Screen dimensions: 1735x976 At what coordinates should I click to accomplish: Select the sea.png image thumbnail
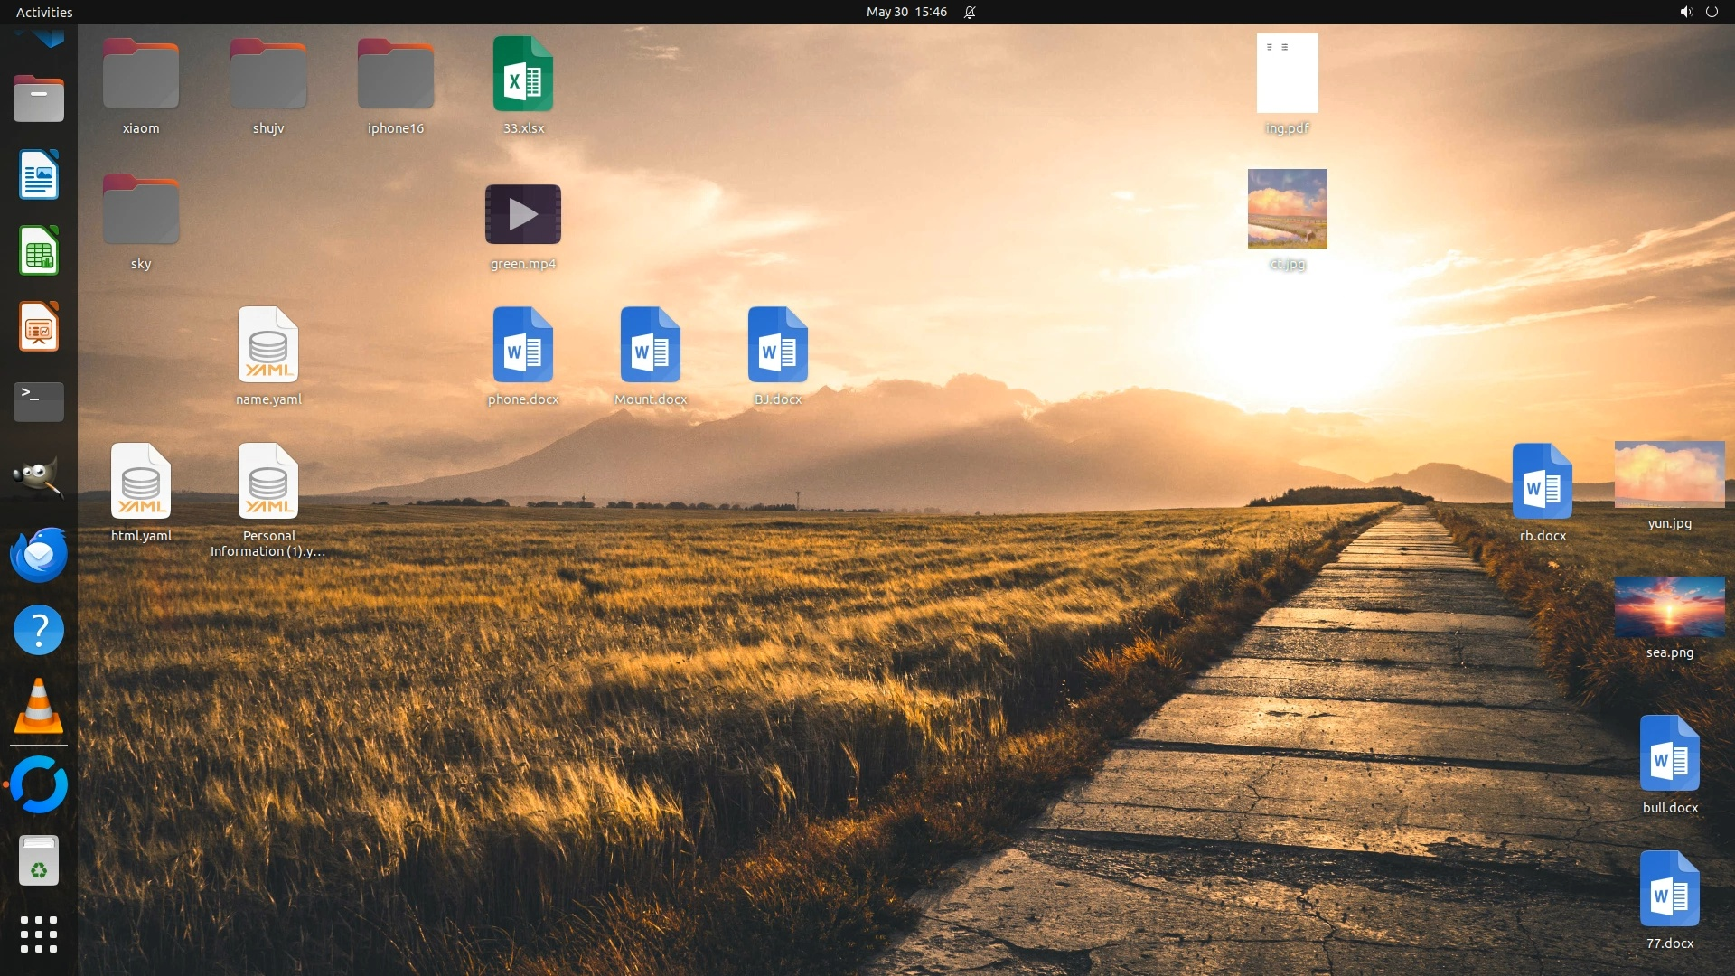1669,607
